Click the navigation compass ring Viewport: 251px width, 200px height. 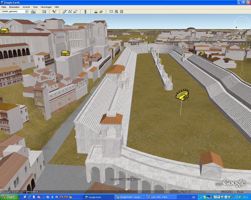(242, 23)
